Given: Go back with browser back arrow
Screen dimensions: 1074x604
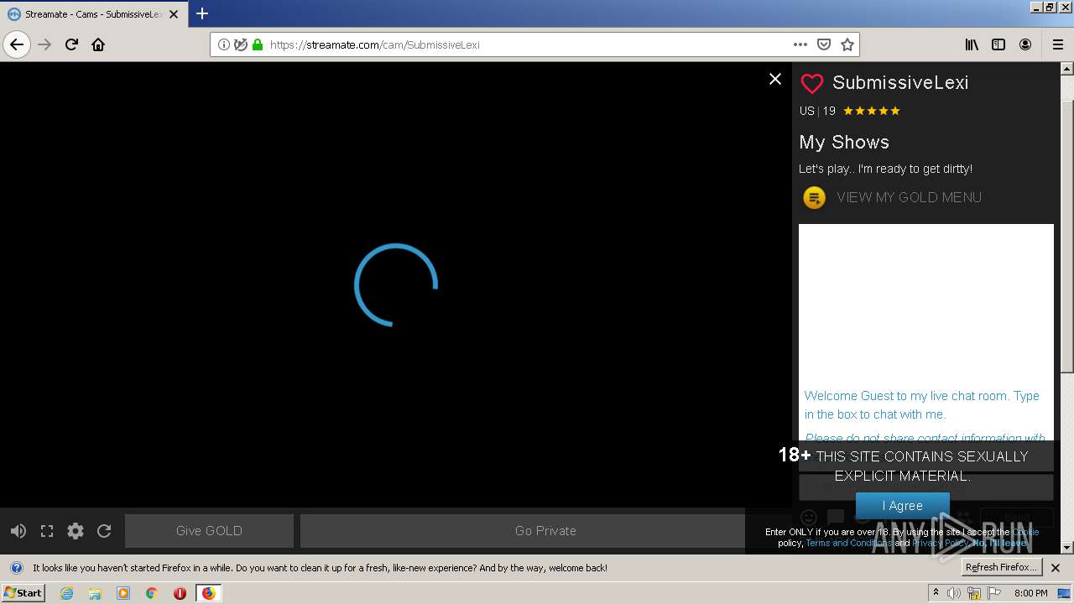Looking at the screenshot, I should click(17, 44).
